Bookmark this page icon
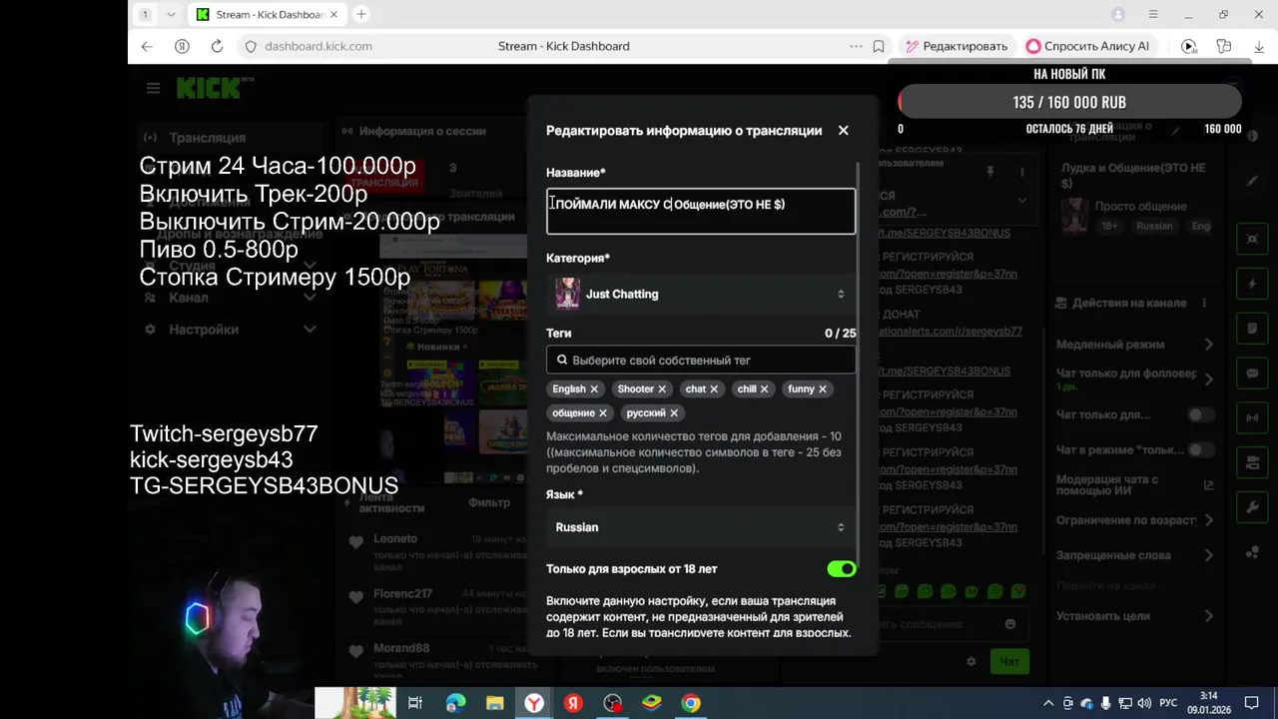Viewport: 1278px width, 719px height. click(879, 46)
